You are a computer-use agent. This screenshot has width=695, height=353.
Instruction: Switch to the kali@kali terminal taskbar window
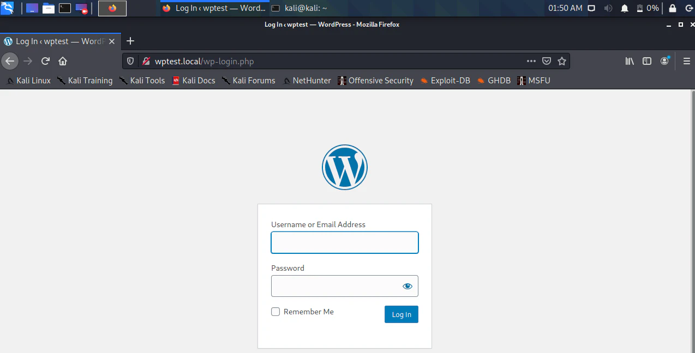[299, 8]
